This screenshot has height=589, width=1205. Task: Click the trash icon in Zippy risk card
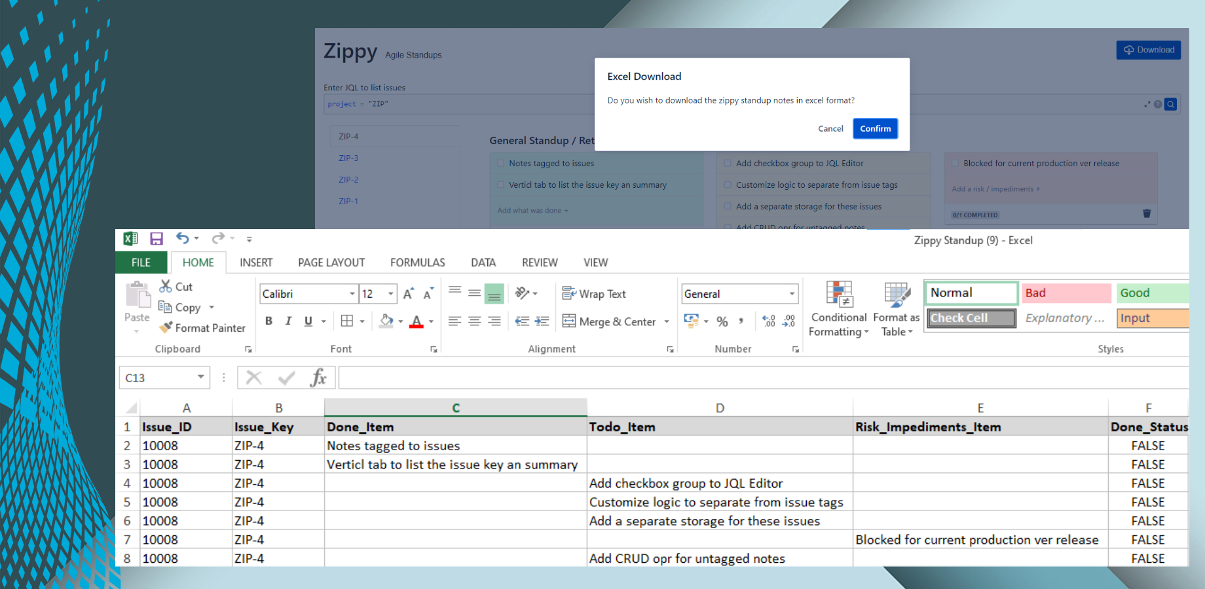pos(1147,213)
